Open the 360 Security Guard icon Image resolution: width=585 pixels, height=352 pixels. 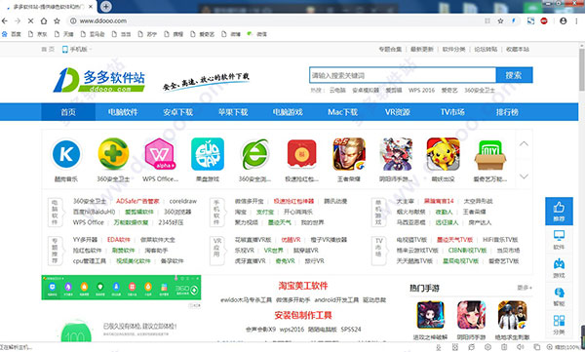(113, 154)
